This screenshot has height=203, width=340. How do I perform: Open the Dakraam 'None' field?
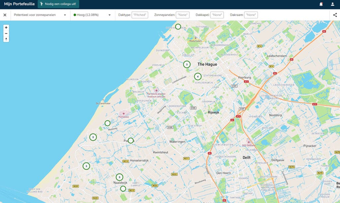[x=251, y=15]
